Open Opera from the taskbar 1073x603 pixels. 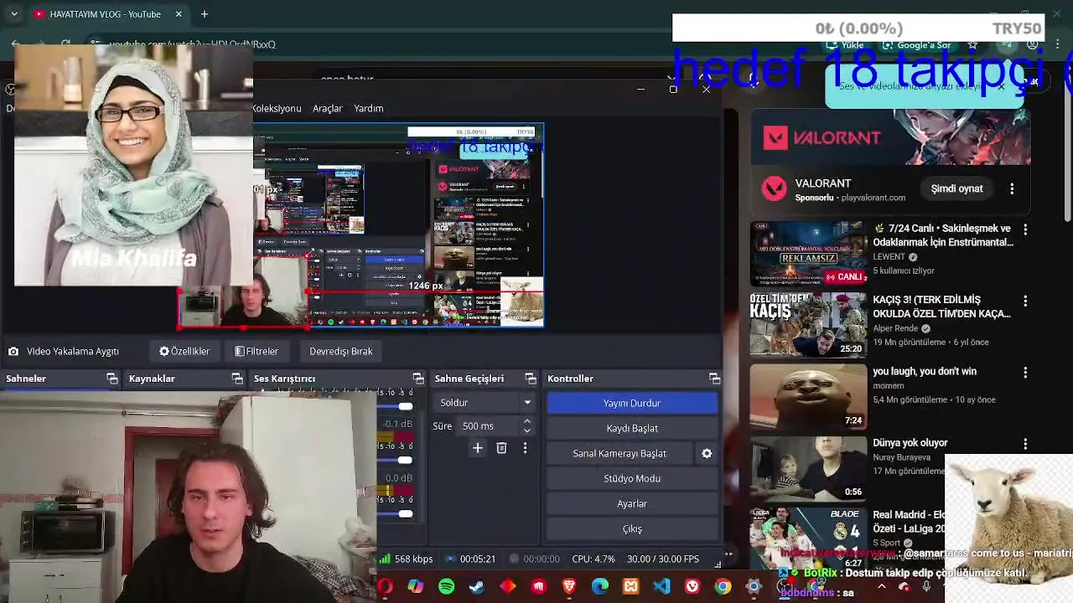coord(386,587)
